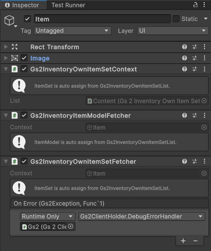This screenshot has height=251, width=211.
Task: Toggle the Item active checkbox
Action: pyautogui.click(x=27, y=19)
